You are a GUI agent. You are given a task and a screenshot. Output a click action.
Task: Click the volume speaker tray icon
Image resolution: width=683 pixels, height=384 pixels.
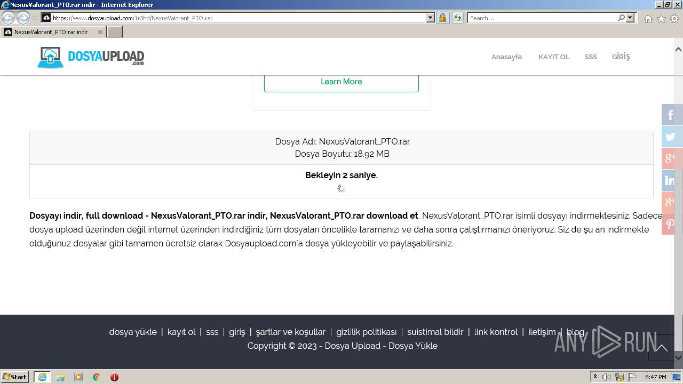coord(607,377)
